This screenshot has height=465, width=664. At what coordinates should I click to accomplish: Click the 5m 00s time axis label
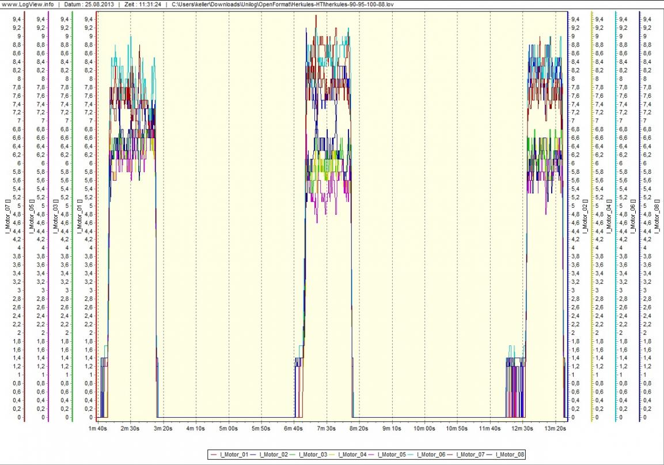point(229,429)
